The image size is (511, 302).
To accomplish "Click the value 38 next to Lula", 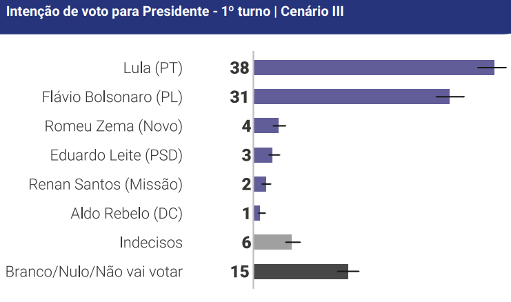I will [x=239, y=68].
